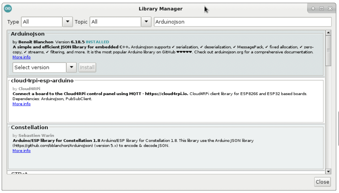Click the INSTALLED status label
The height and width of the screenshot is (193, 339).
point(97,42)
